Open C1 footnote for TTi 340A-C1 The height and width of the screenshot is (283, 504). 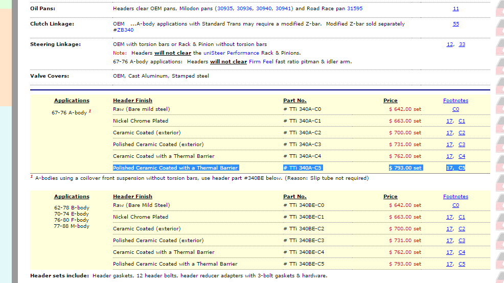[x=462, y=121]
